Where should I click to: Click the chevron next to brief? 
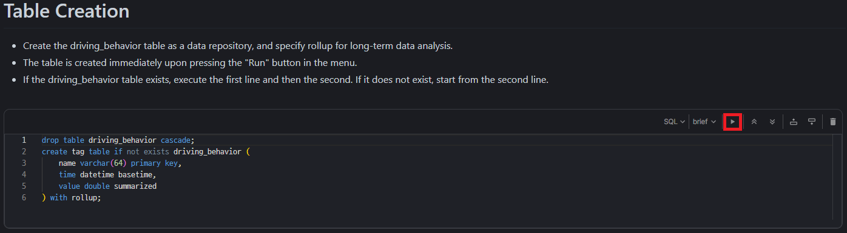(713, 122)
